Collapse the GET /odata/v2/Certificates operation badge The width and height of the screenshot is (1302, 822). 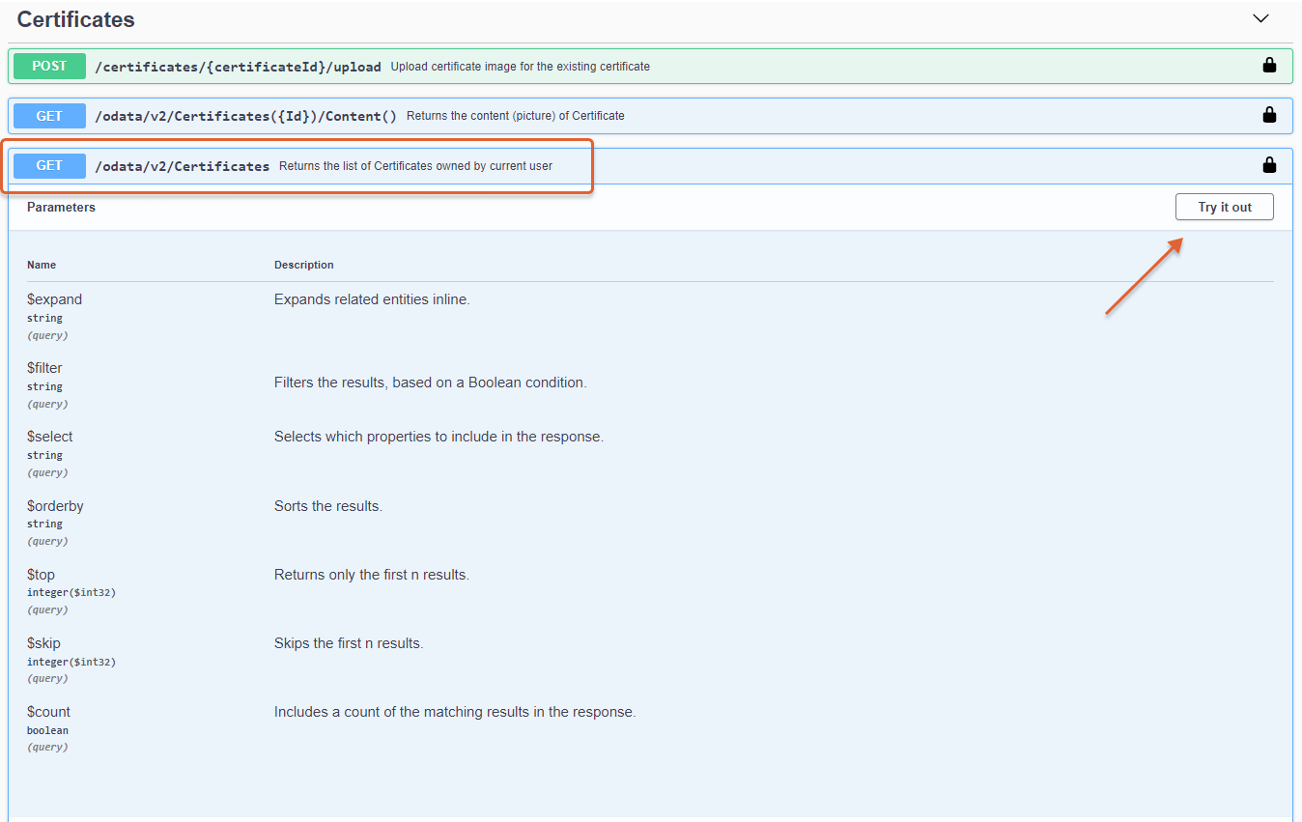(49, 165)
